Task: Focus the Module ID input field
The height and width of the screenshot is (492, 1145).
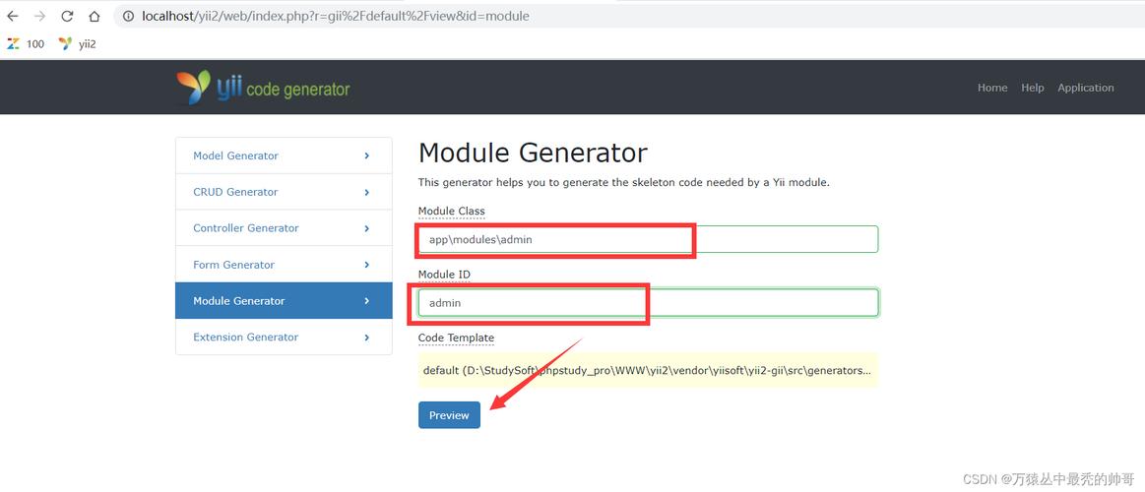Action: coord(648,303)
